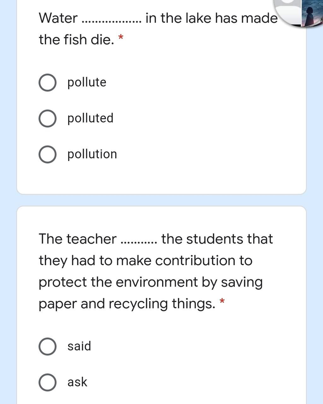This screenshot has height=404, width=323.
Task: Click the "ask" answer label text
Action: click(77, 382)
